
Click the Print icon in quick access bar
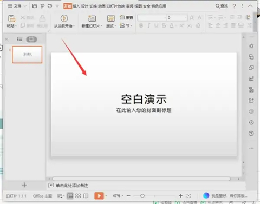pyautogui.click(x=50, y=6)
